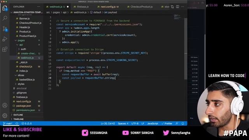Screen dimensions: 249x140
Task: Expand the TIMELINE section
Action: point(18,119)
